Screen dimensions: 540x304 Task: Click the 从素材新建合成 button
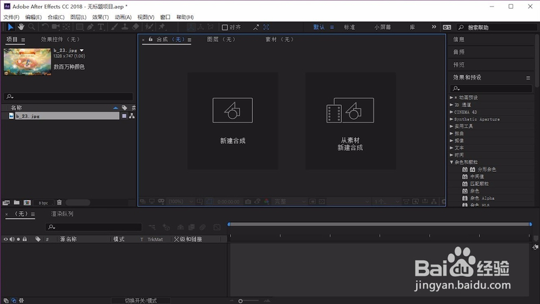350,121
